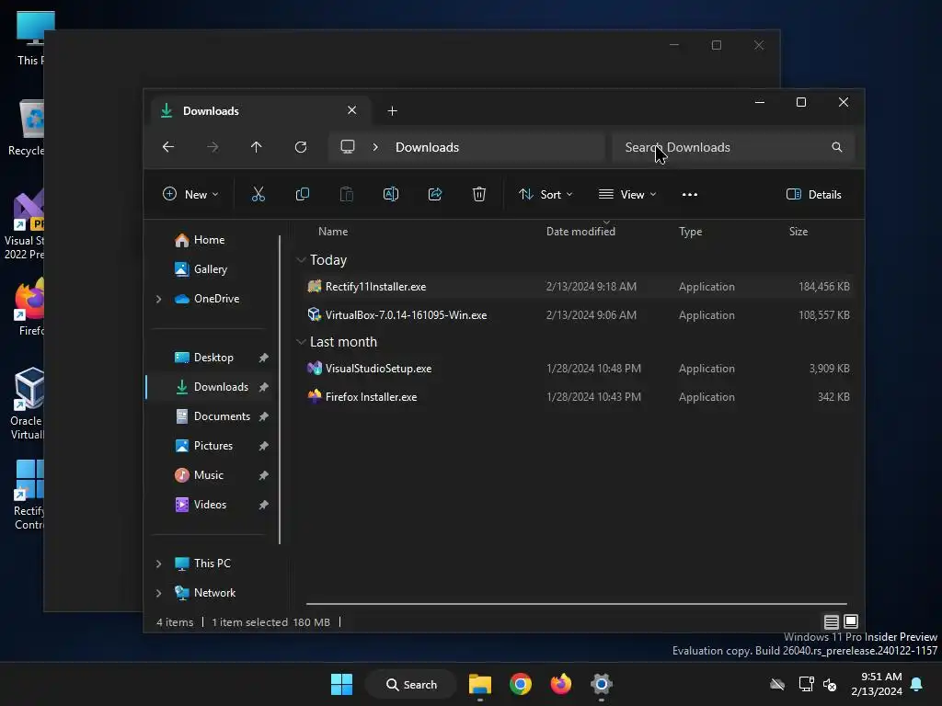
Task: Click the Delete trash icon
Action: [478, 194]
